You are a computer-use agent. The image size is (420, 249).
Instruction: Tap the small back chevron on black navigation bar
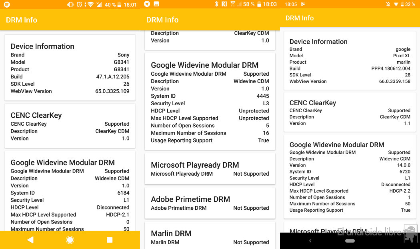point(310,241)
